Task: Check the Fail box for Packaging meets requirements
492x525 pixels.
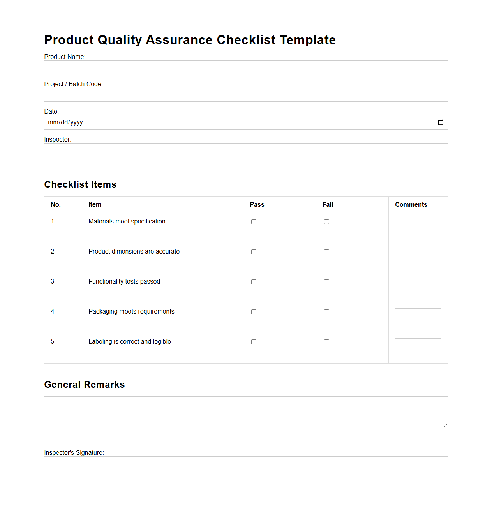Action: 326,312
